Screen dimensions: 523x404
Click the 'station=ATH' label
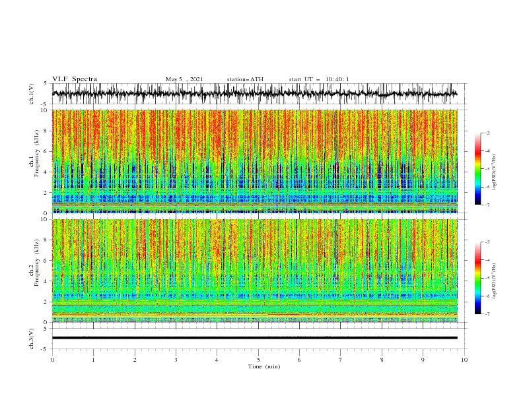click(x=245, y=79)
